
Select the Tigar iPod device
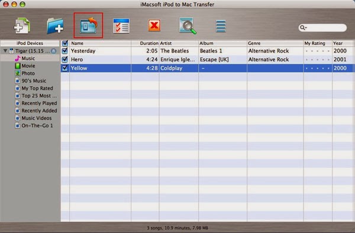pyautogui.click(x=30, y=51)
